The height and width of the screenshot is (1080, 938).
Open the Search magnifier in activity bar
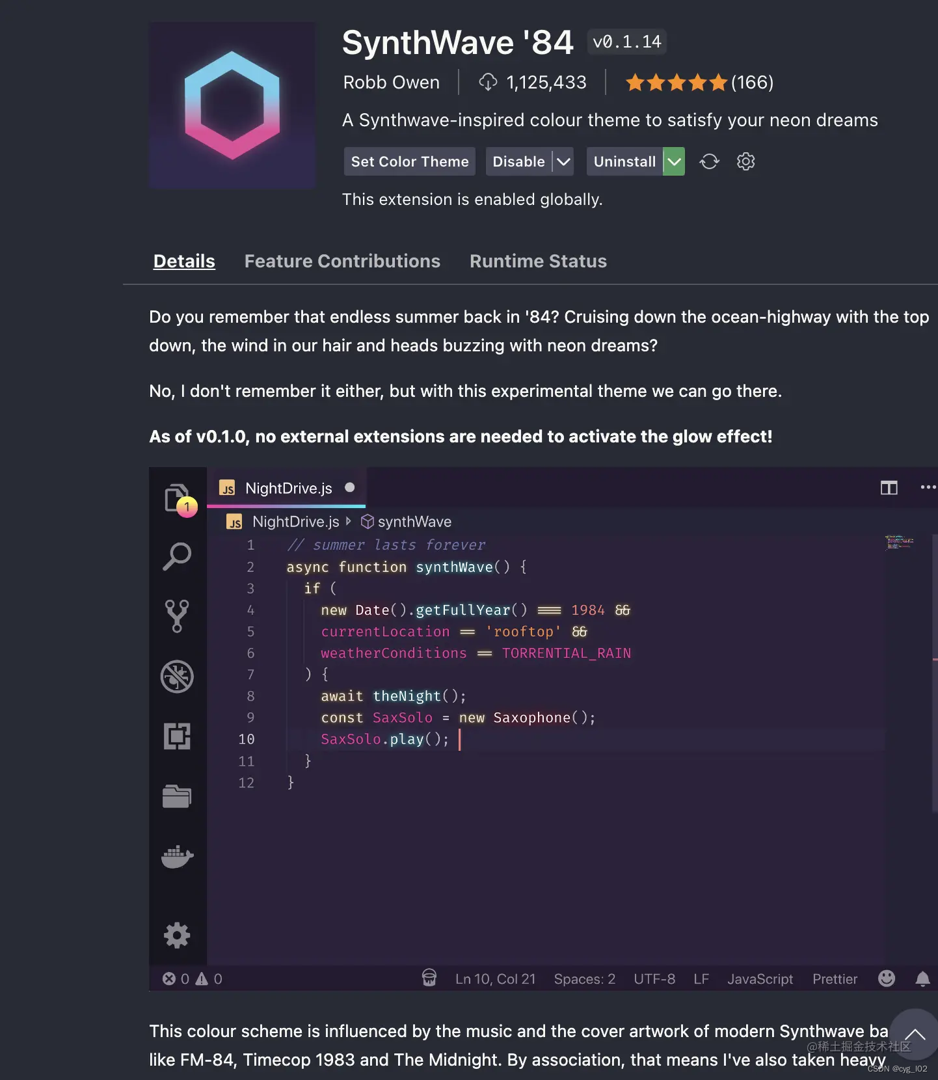click(x=177, y=557)
